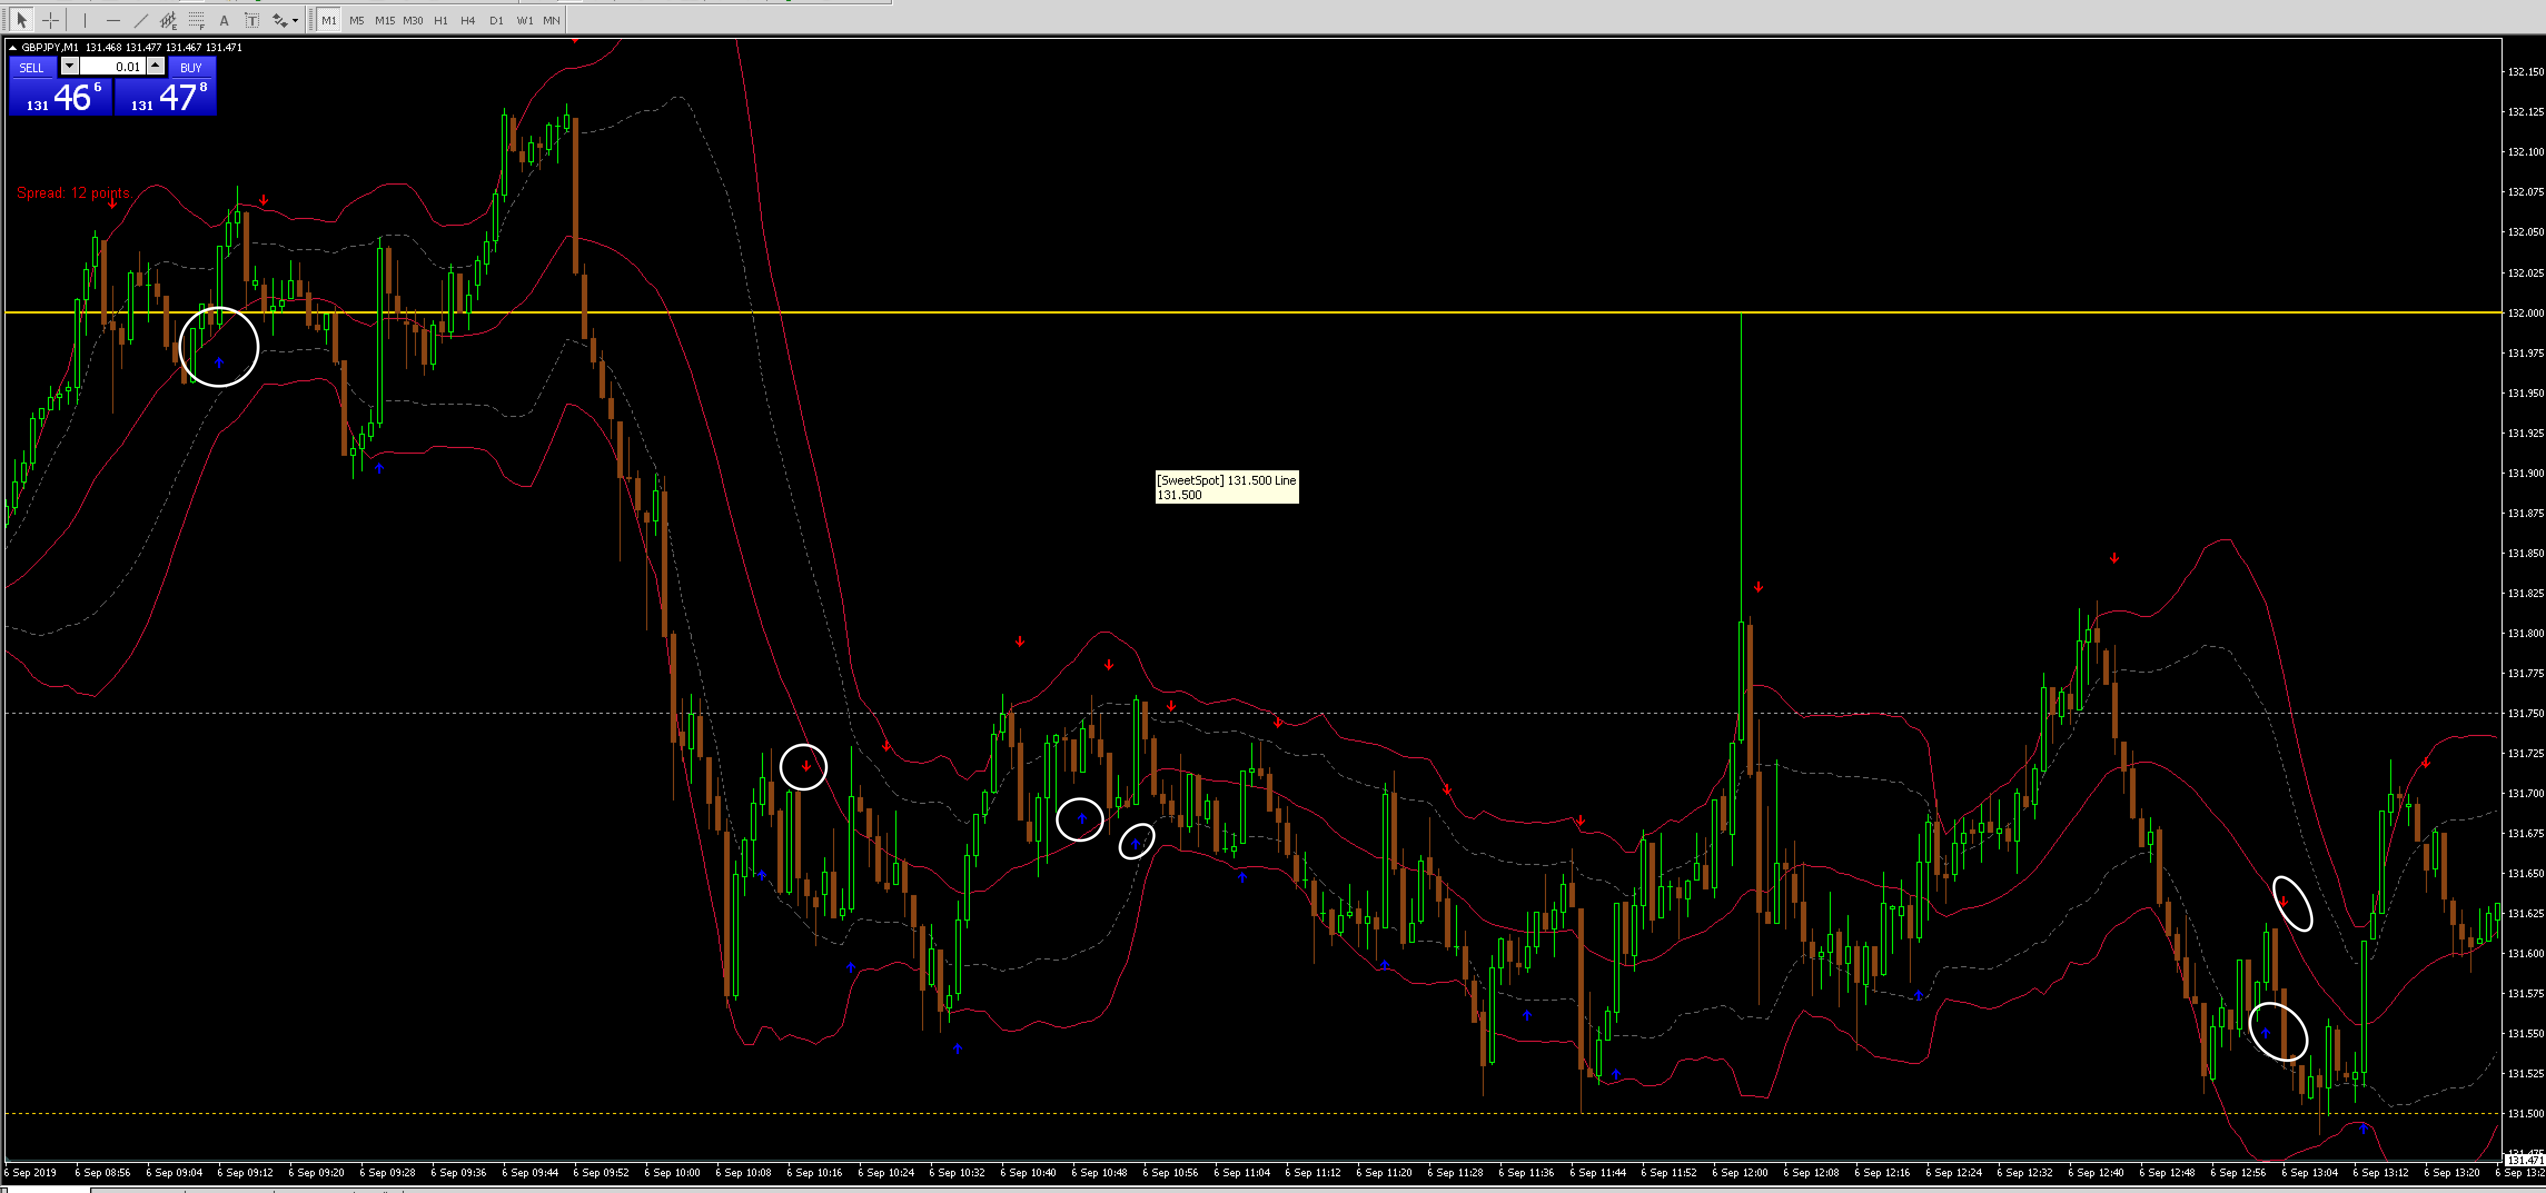Choose the text A tool
This screenshot has width=2546, height=1193.
(224, 20)
